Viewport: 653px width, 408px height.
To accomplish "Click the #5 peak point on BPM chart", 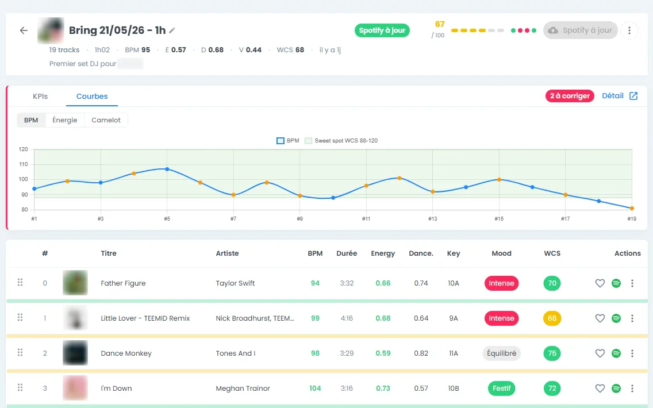I will coord(167,170).
